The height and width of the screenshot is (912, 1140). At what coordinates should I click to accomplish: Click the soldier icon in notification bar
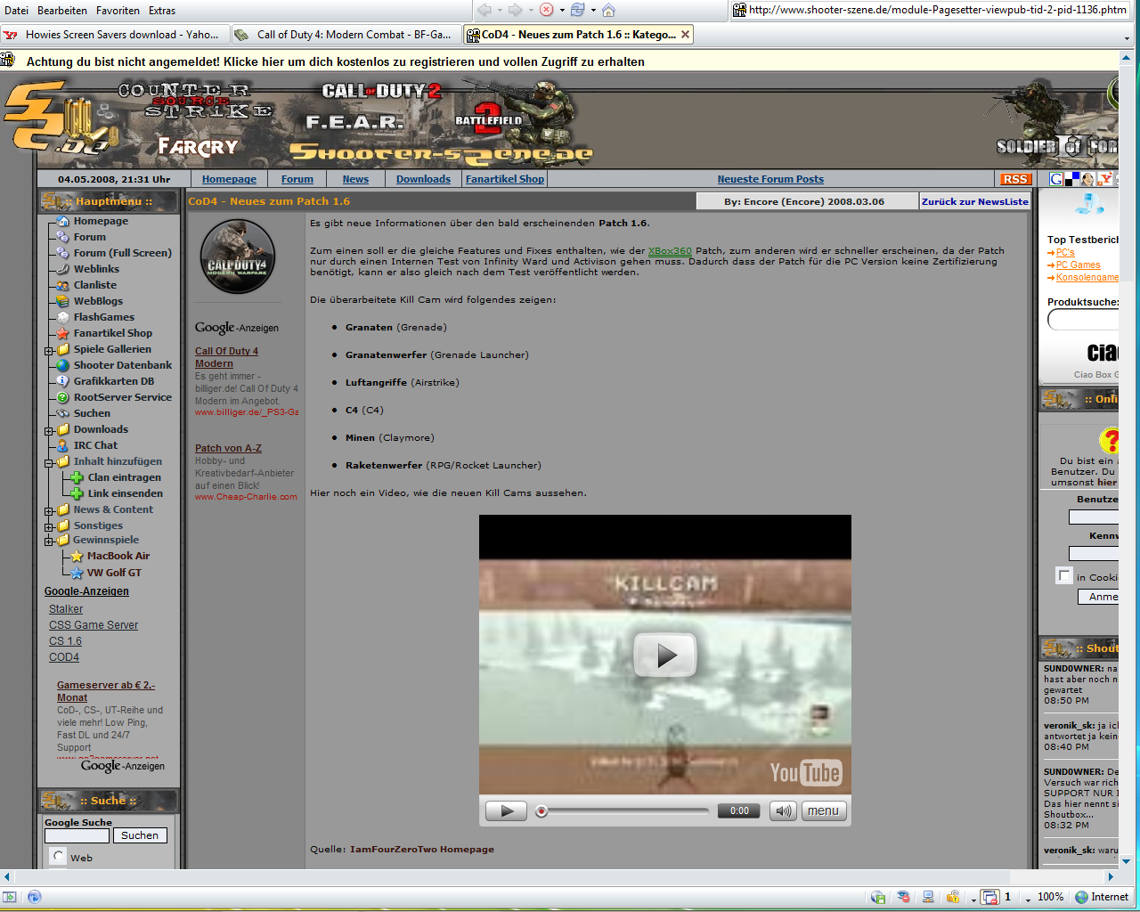8,61
